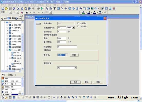The image size is (142, 102).
Task: Click the Bold formatting icon
Action: (x=27, y=13)
